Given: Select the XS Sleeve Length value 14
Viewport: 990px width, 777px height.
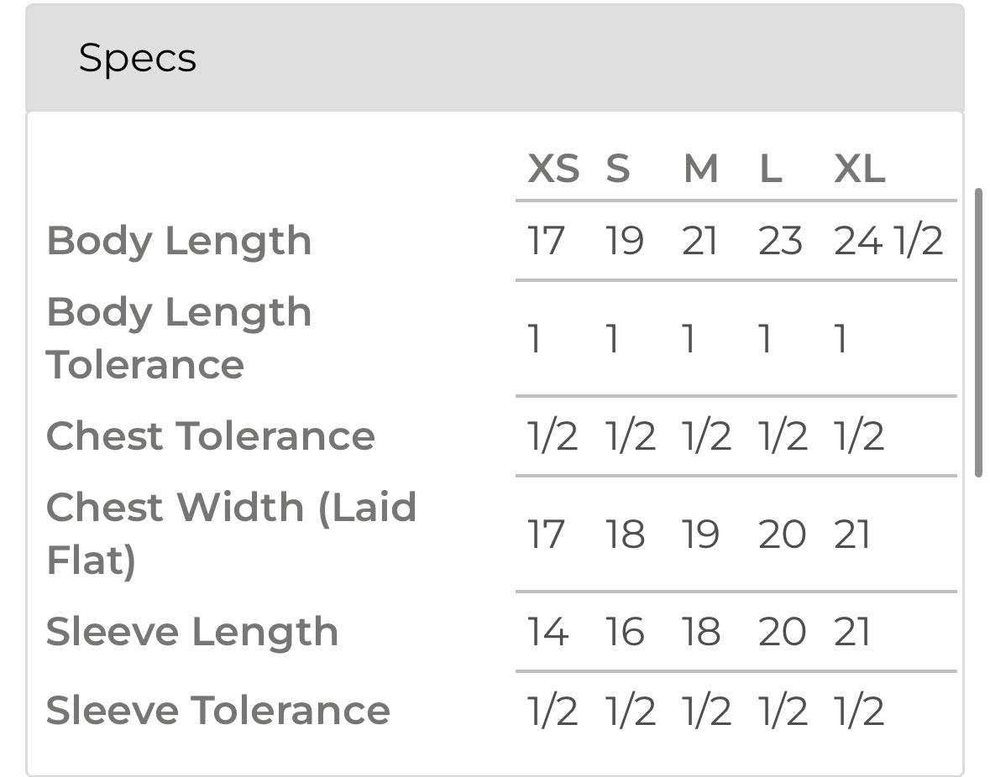Looking at the screenshot, I should (x=547, y=632).
